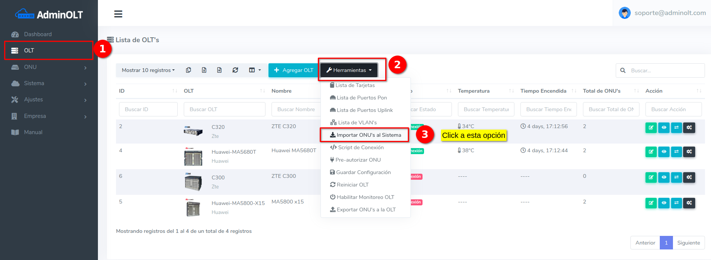
Task: Sort table by ID column
Action: click(x=147, y=91)
